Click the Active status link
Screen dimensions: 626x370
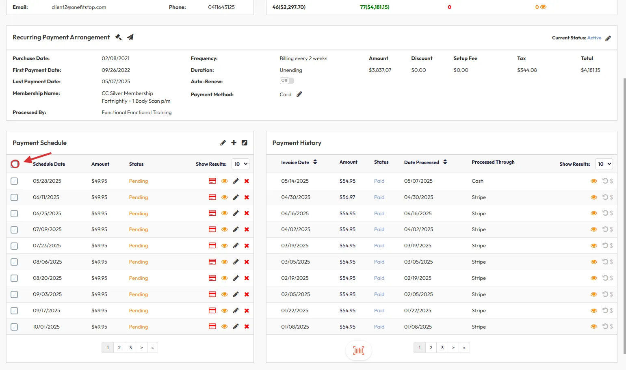pos(594,38)
